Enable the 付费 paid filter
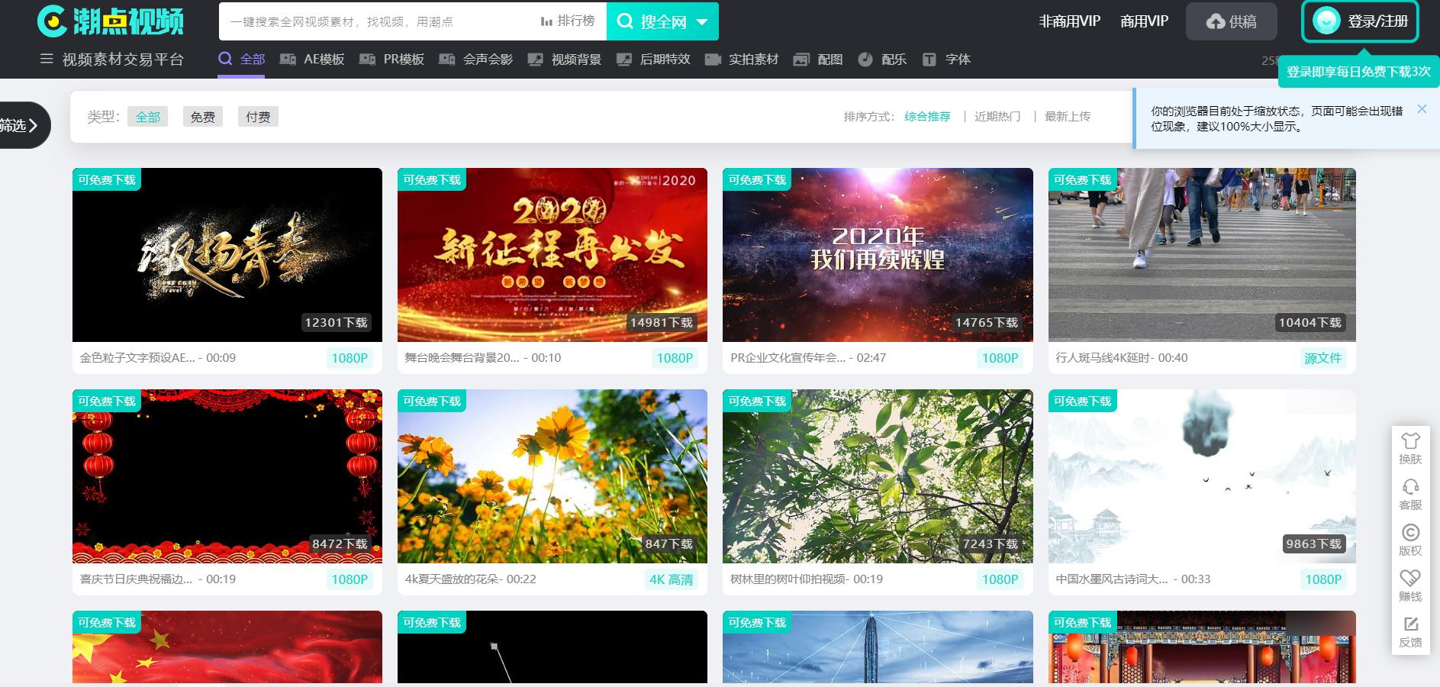 point(258,116)
